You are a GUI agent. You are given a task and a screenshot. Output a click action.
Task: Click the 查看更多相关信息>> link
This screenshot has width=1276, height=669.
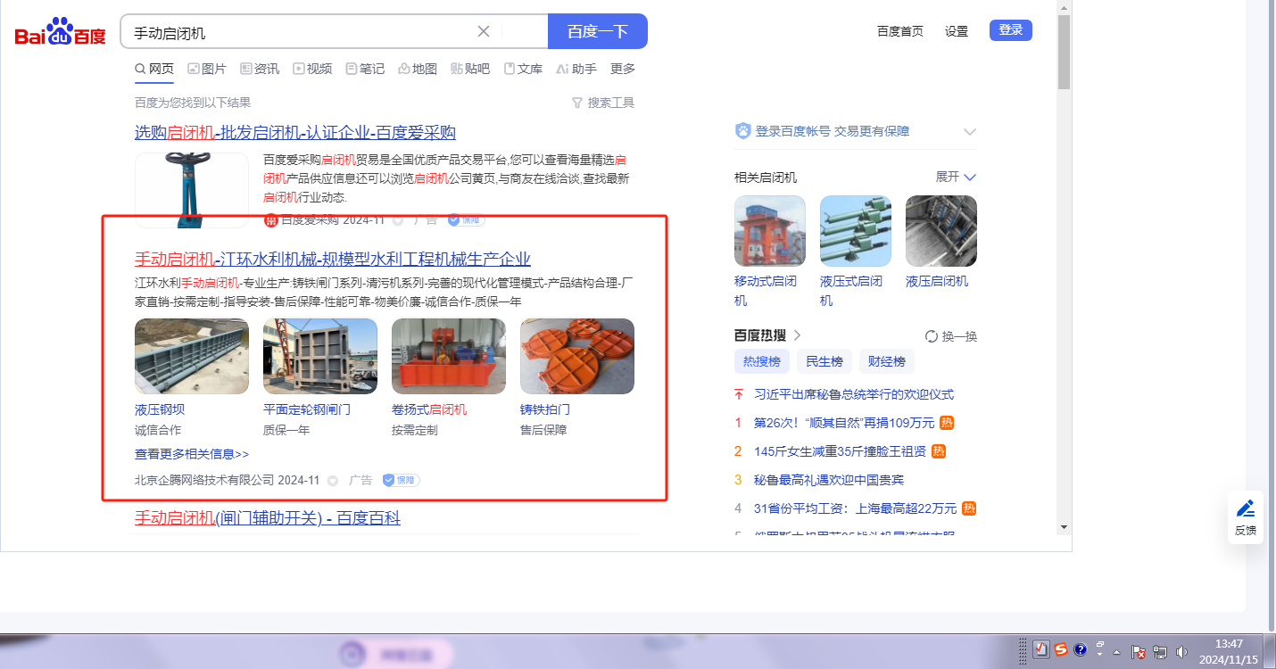(x=192, y=454)
